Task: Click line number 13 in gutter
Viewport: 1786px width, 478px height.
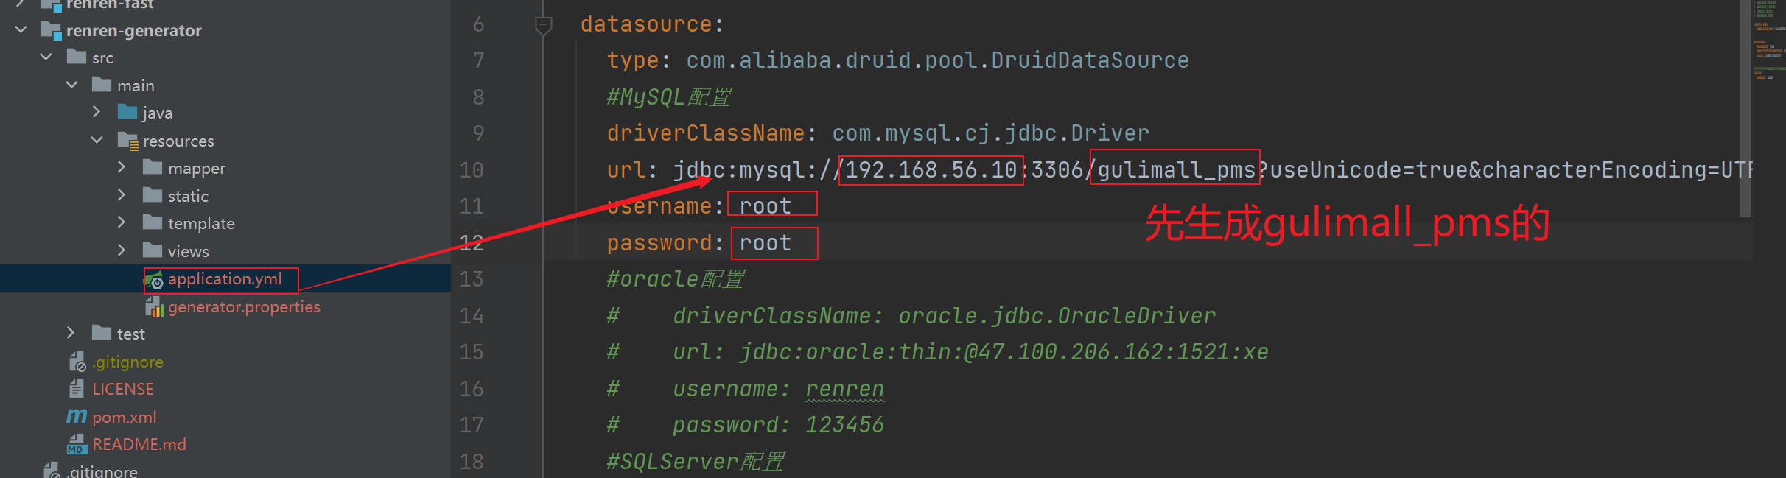Action: coord(472,279)
